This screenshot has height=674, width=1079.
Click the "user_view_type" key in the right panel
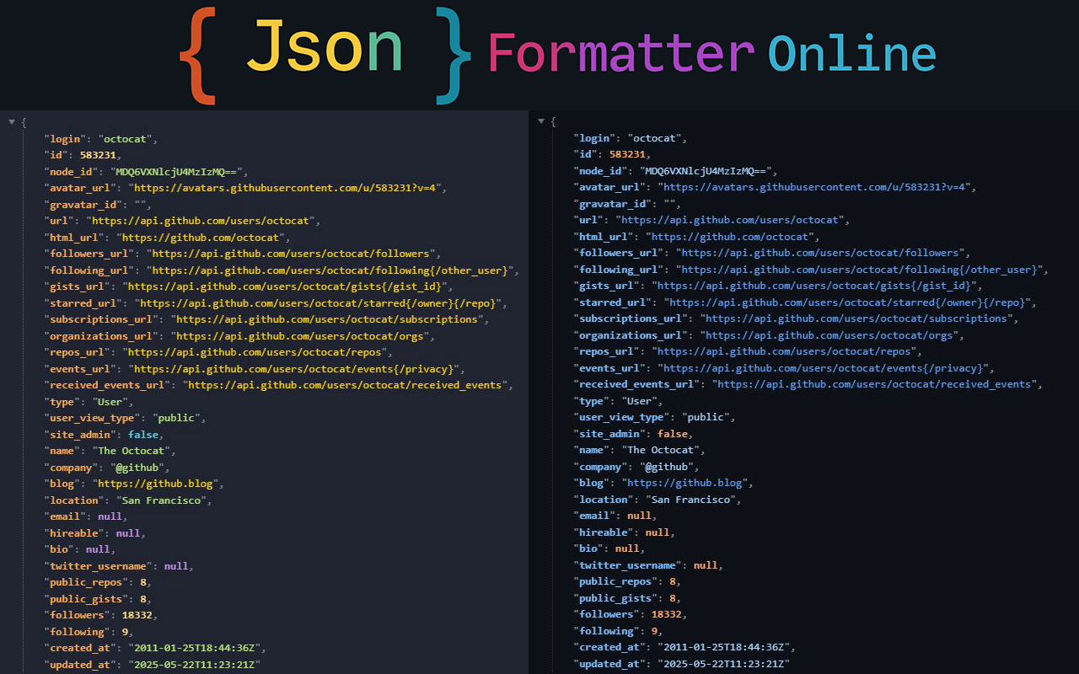[x=621, y=417]
